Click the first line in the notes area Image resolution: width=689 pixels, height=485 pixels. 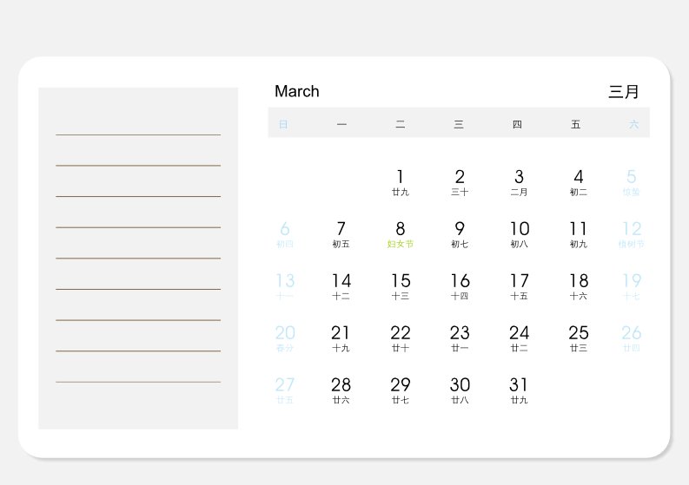(138, 134)
